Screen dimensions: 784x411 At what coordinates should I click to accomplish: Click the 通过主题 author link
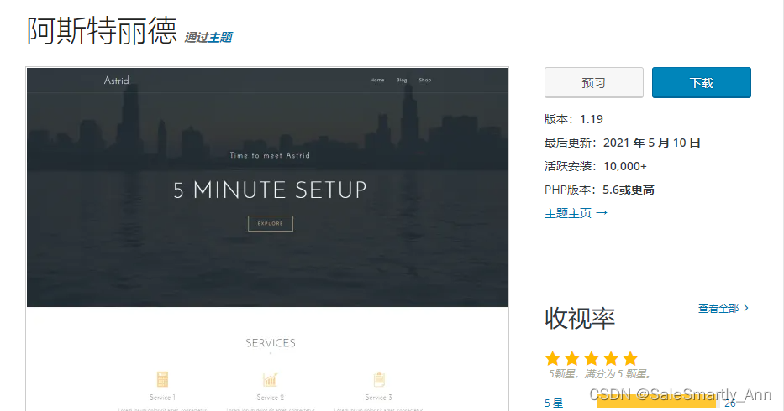pyautogui.click(x=208, y=38)
